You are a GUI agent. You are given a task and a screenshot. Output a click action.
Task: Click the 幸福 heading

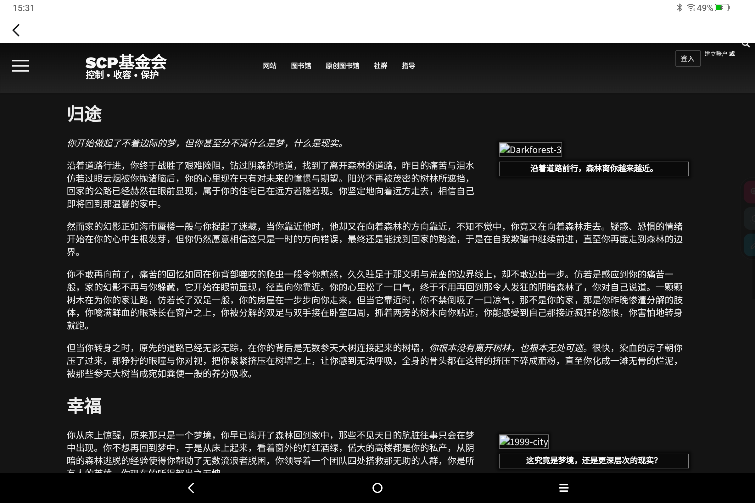[x=84, y=406]
